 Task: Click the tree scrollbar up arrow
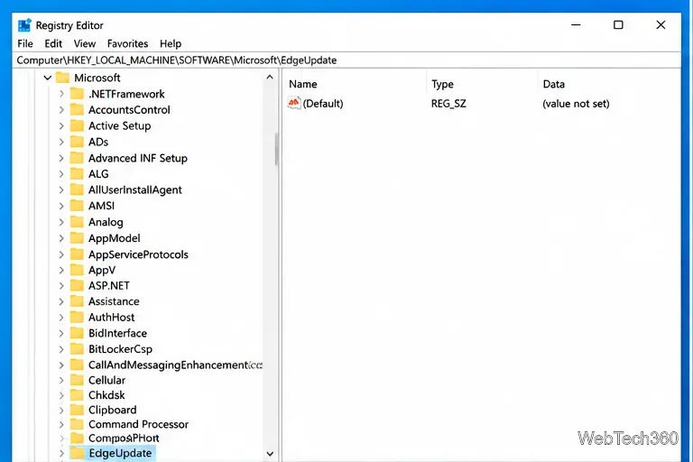click(270, 78)
